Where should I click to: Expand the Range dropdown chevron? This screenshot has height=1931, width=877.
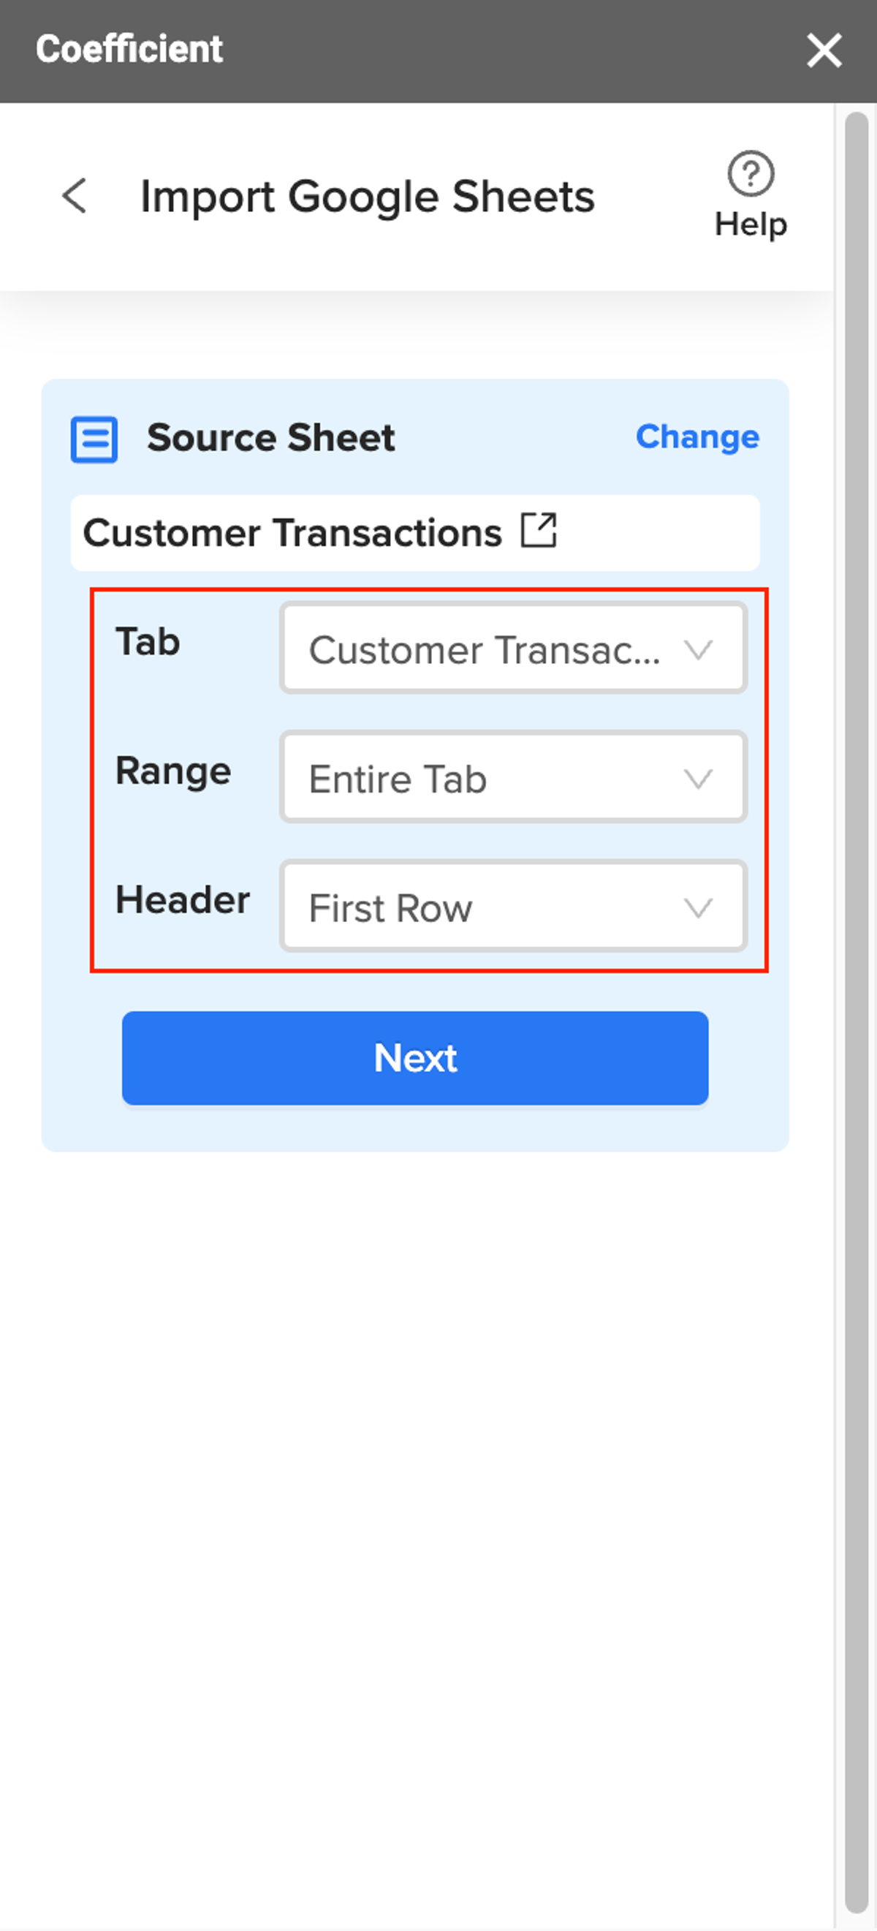click(698, 778)
